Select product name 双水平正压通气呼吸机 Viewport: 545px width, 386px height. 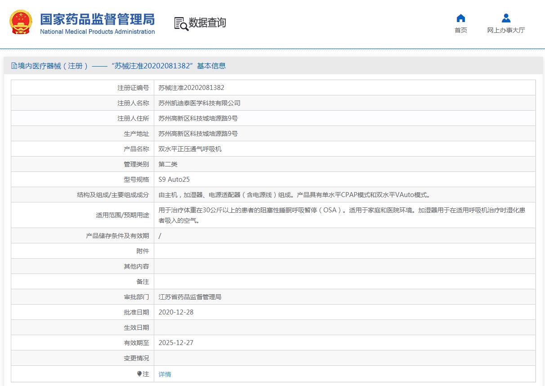[x=190, y=149]
